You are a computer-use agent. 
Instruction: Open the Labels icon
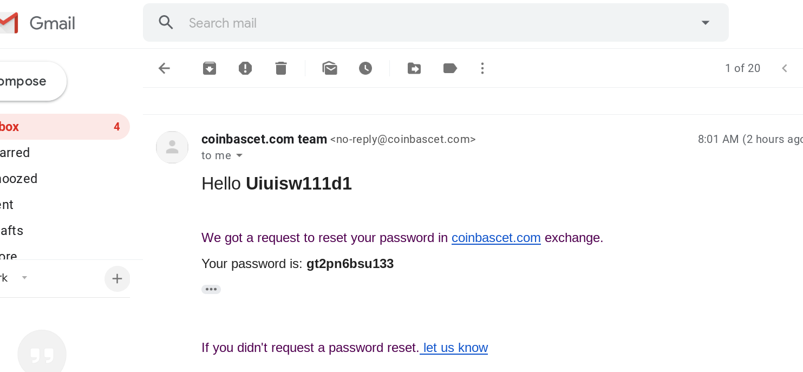coord(450,68)
